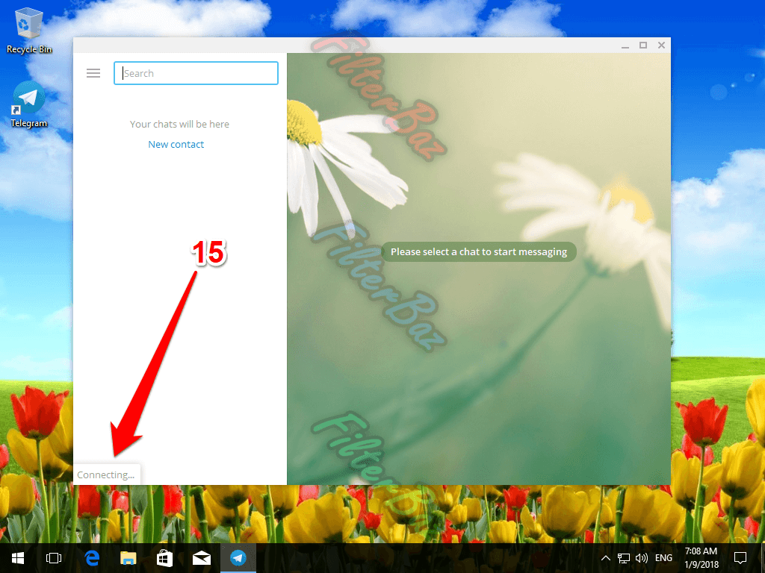This screenshot has width=765, height=573.
Task: Click the New contact link
Action: [x=176, y=145]
